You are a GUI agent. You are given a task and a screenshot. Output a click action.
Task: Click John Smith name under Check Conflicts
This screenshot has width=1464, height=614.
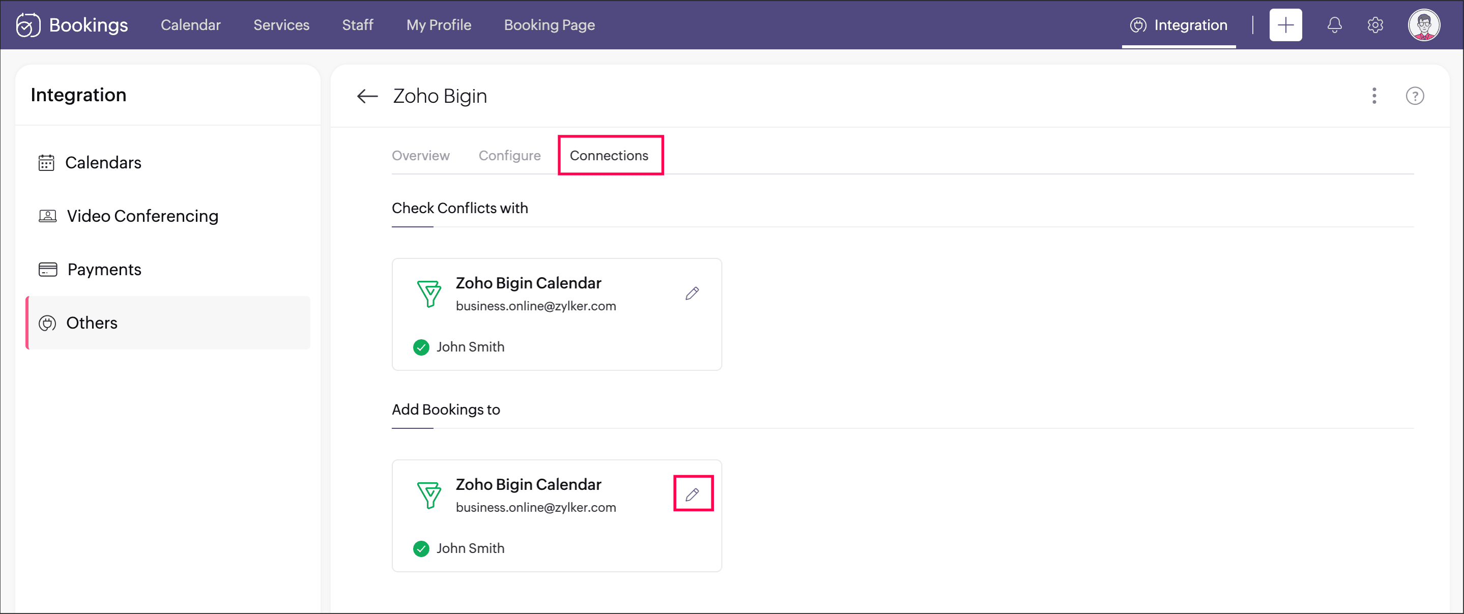point(470,347)
